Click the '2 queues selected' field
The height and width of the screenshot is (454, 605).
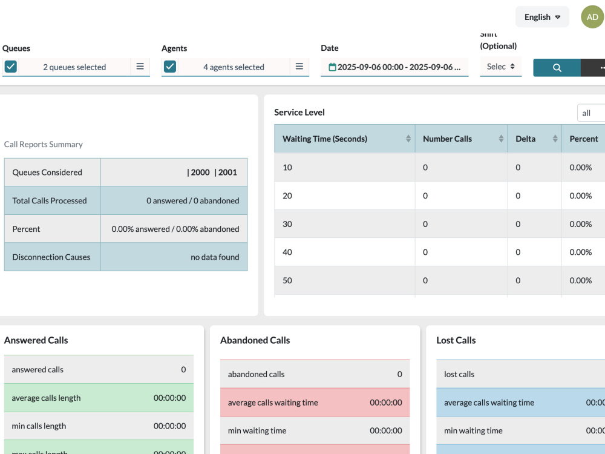(x=74, y=67)
